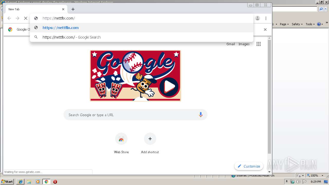Select the https://nettflix.com suggestion
Image resolution: width=329 pixels, height=185 pixels.
(142, 28)
